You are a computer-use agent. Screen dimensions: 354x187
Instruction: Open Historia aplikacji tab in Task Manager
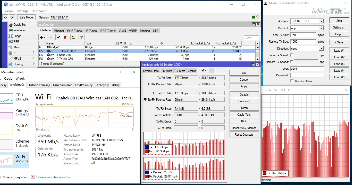39,85
